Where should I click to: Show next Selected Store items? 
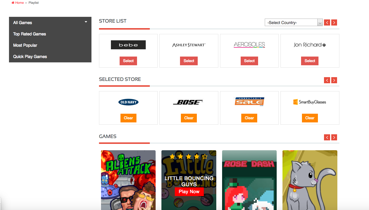click(x=334, y=80)
